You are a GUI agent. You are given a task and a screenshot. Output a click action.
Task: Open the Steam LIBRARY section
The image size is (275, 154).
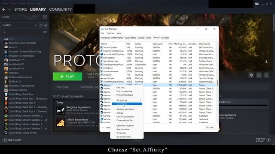(38, 9)
